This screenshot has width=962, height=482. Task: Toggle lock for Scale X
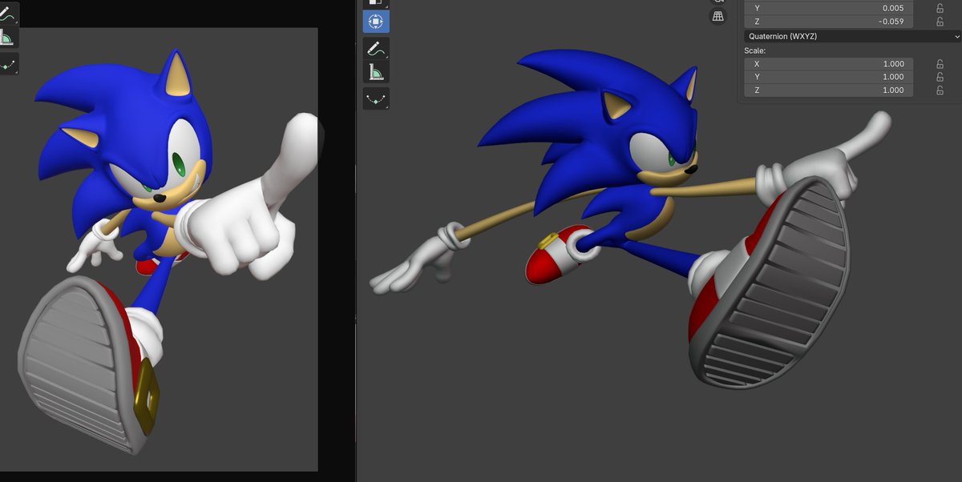click(940, 64)
